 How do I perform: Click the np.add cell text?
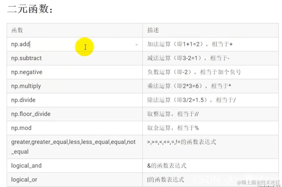pos(21,44)
